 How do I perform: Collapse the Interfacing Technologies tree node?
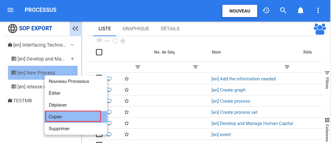[72, 45]
